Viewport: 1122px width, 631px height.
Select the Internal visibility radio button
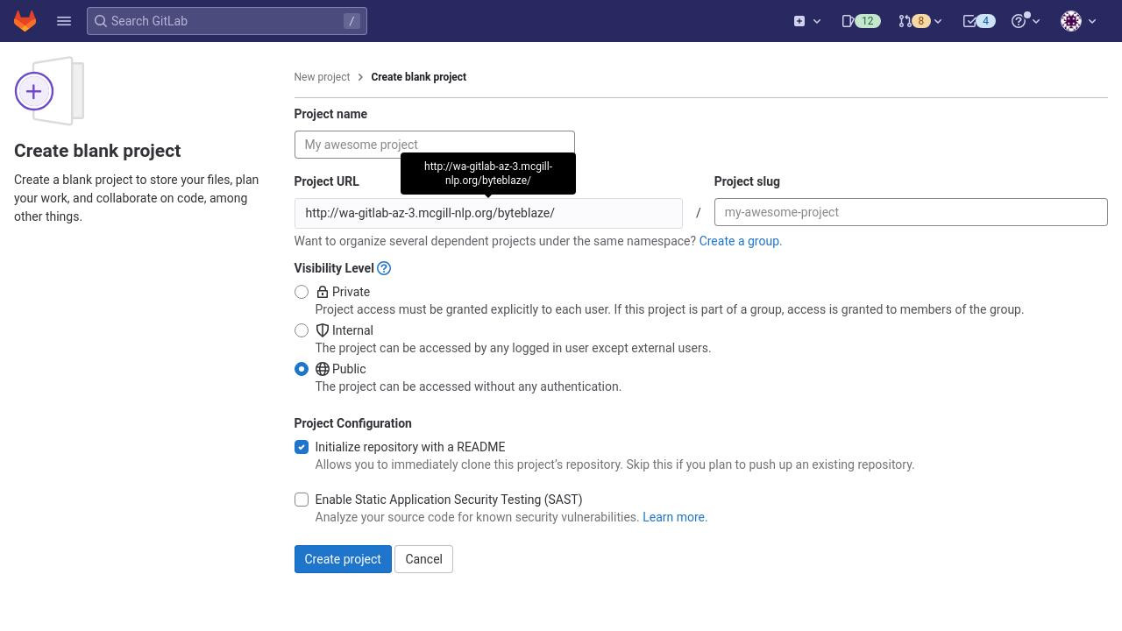point(302,330)
